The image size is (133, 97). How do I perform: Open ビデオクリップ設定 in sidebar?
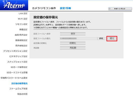pos(18,56)
